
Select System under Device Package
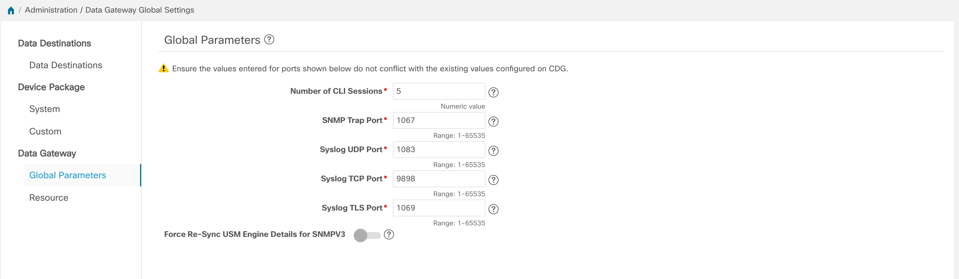(44, 109)
